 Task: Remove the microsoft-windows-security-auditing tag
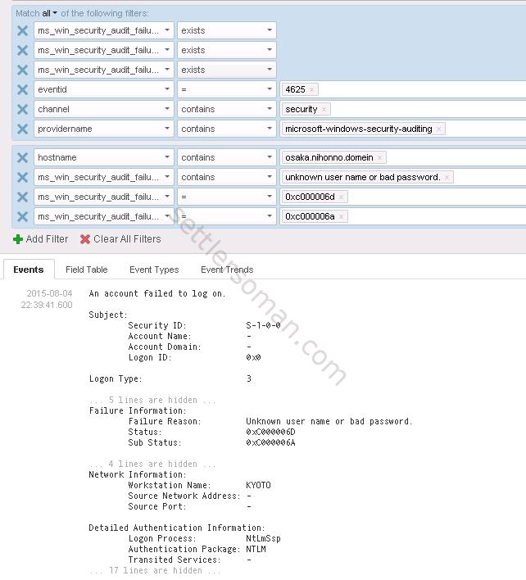tap(438, 129)
